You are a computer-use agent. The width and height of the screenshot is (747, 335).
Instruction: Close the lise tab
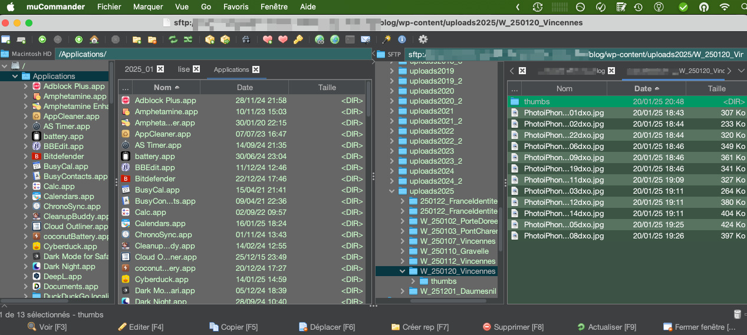[196, 69]
